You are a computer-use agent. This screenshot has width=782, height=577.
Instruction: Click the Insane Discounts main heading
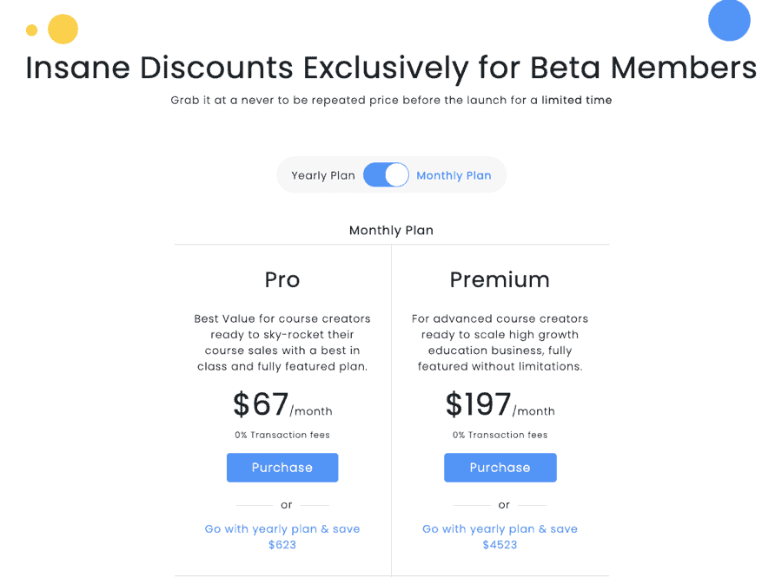pos(391,68)
